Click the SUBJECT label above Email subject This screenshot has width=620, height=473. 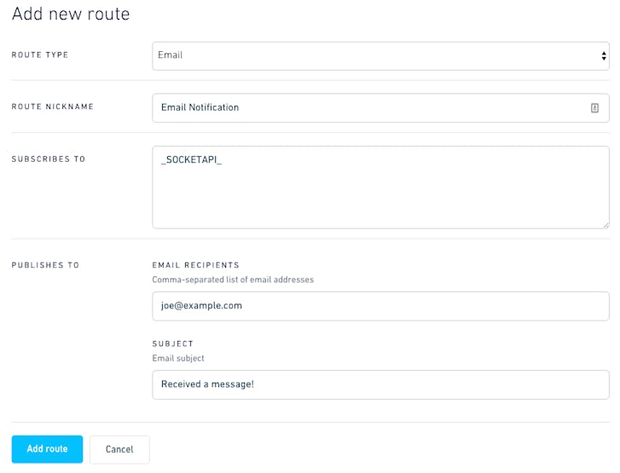pos(173,343)
